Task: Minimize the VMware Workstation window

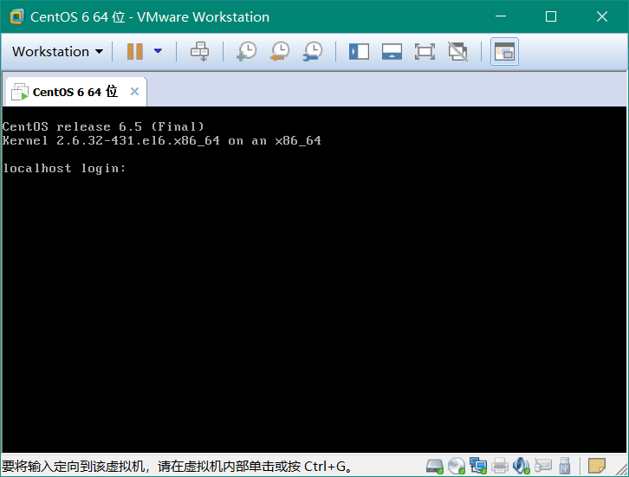Action: click(x=501, y=16)
